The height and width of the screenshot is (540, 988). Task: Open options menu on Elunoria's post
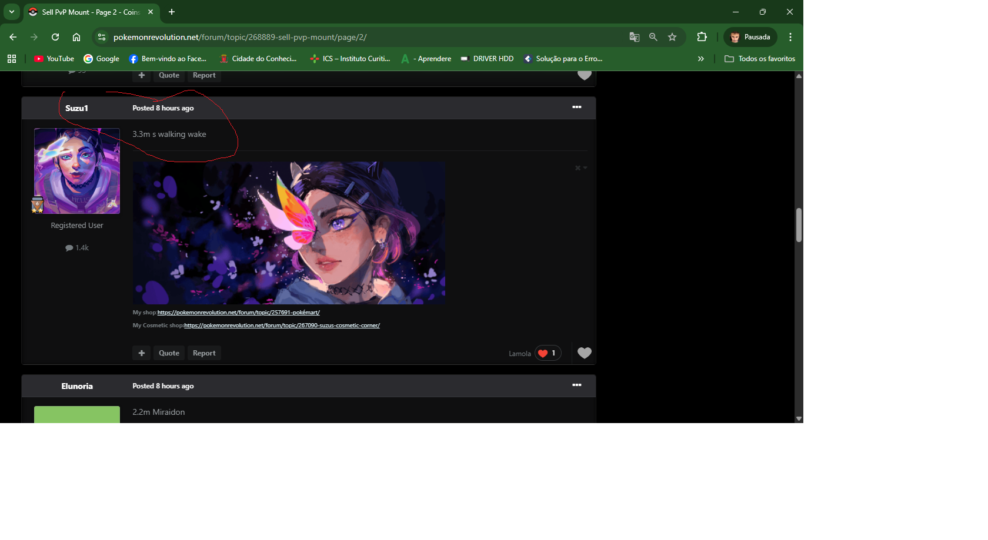coord(576,385)
